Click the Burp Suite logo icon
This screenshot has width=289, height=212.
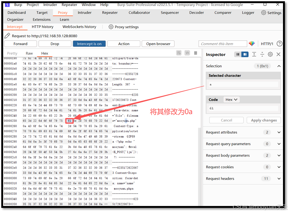tap(7, 5)
